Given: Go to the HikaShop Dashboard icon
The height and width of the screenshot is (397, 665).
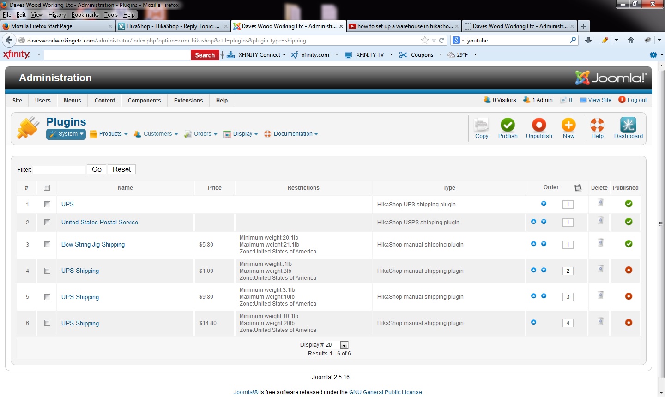Looking at the screenshot, I should [x=628, y=125].
